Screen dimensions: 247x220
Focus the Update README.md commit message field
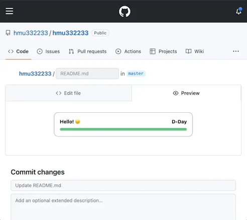pyautogui.click(x=124, y=185)
